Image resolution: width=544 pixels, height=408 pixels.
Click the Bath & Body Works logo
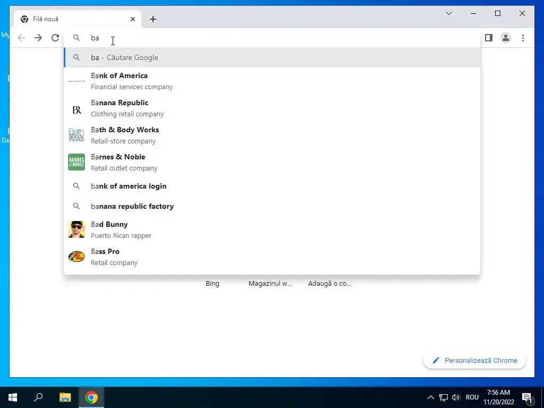pos(76,135)
